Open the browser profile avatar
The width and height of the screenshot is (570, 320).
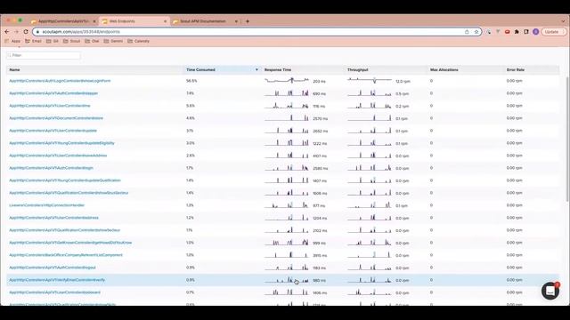(536, 32)
